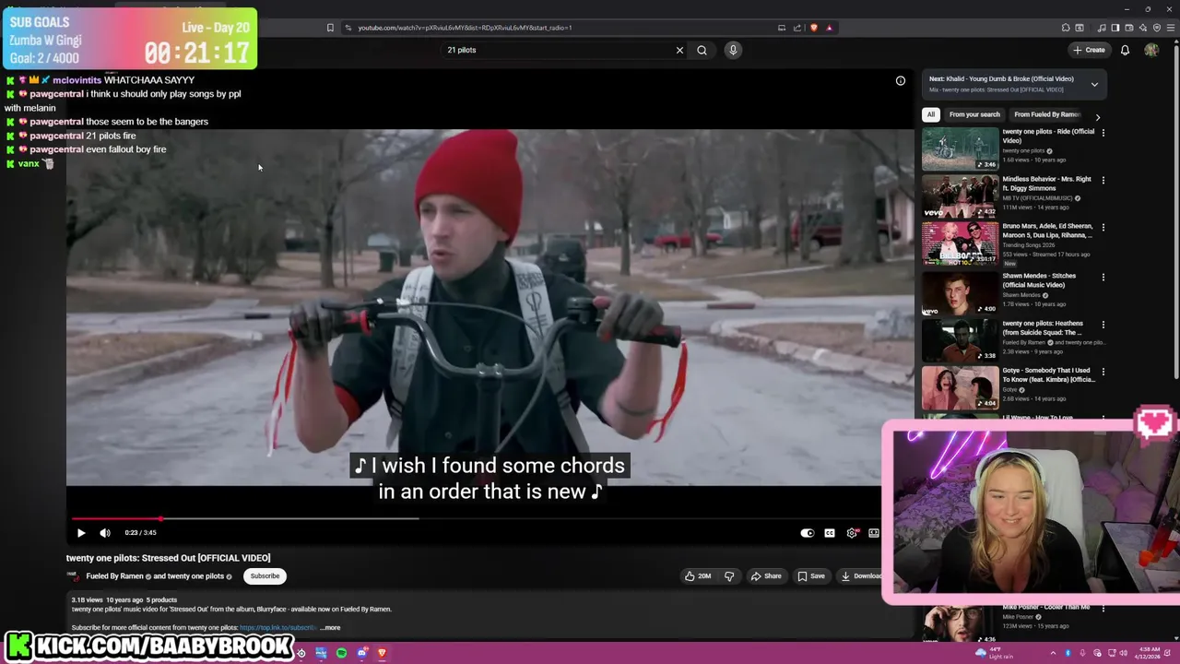Open YouTube notifications bell
The width and height of the screenshot is (1180, 664).
pos(1125,50)
